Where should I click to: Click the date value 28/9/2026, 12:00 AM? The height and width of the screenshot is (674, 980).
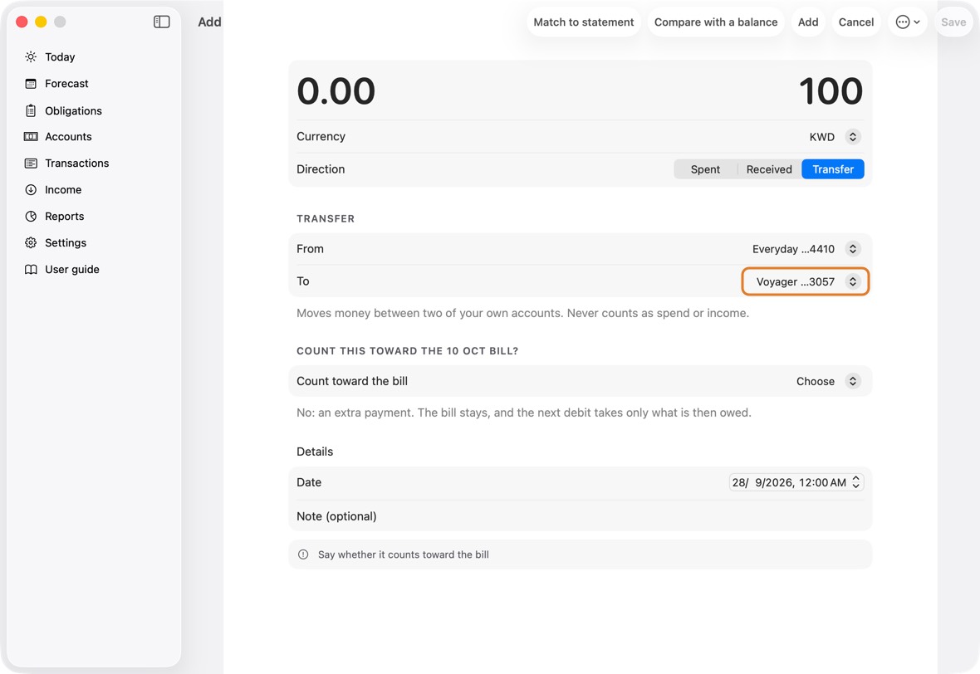click(789, 482)
